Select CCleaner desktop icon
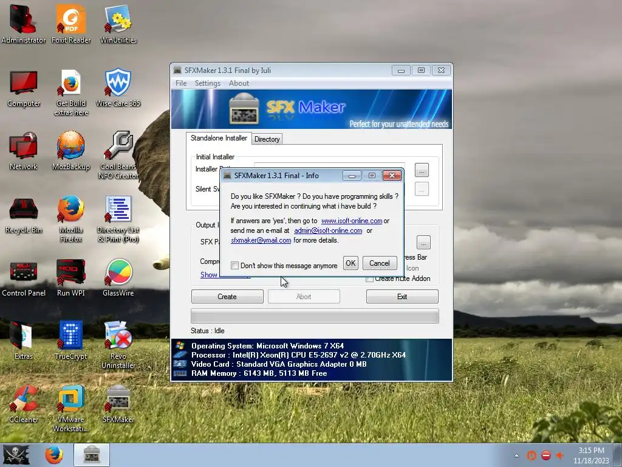This screenshot has height=467, width=622. pos(24,404)
